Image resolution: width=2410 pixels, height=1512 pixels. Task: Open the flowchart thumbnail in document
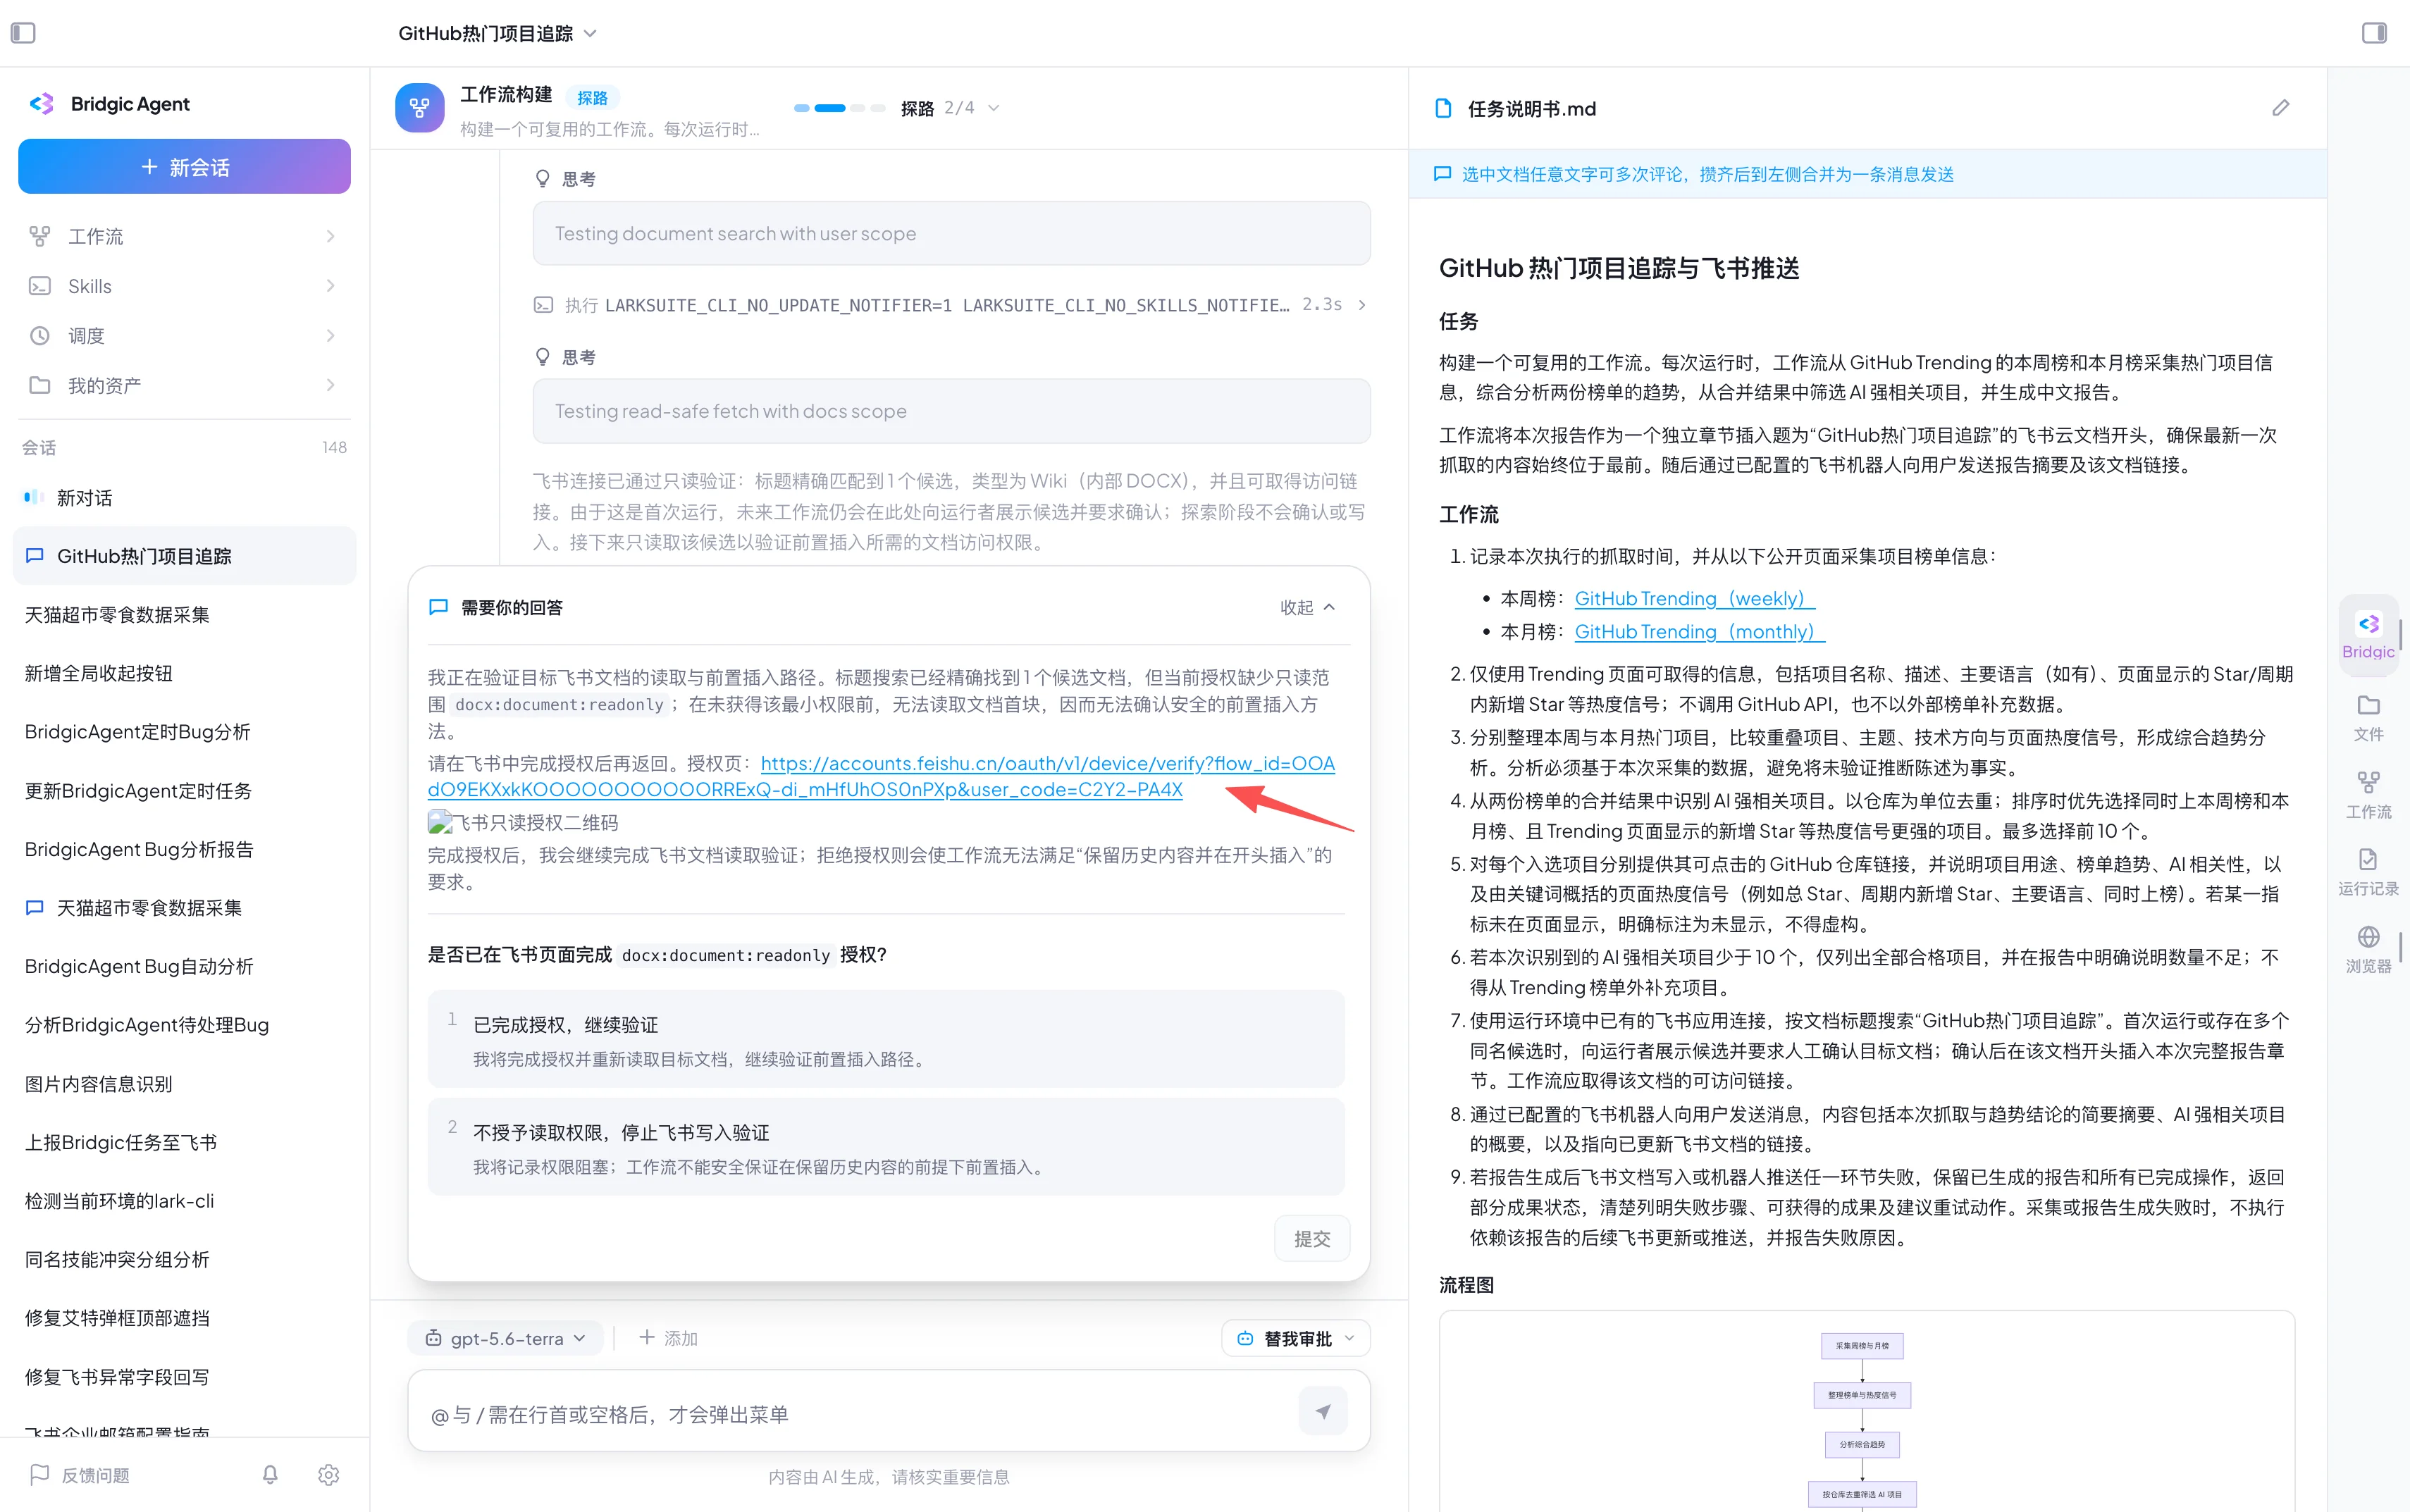click(x=1866, y=1412)
